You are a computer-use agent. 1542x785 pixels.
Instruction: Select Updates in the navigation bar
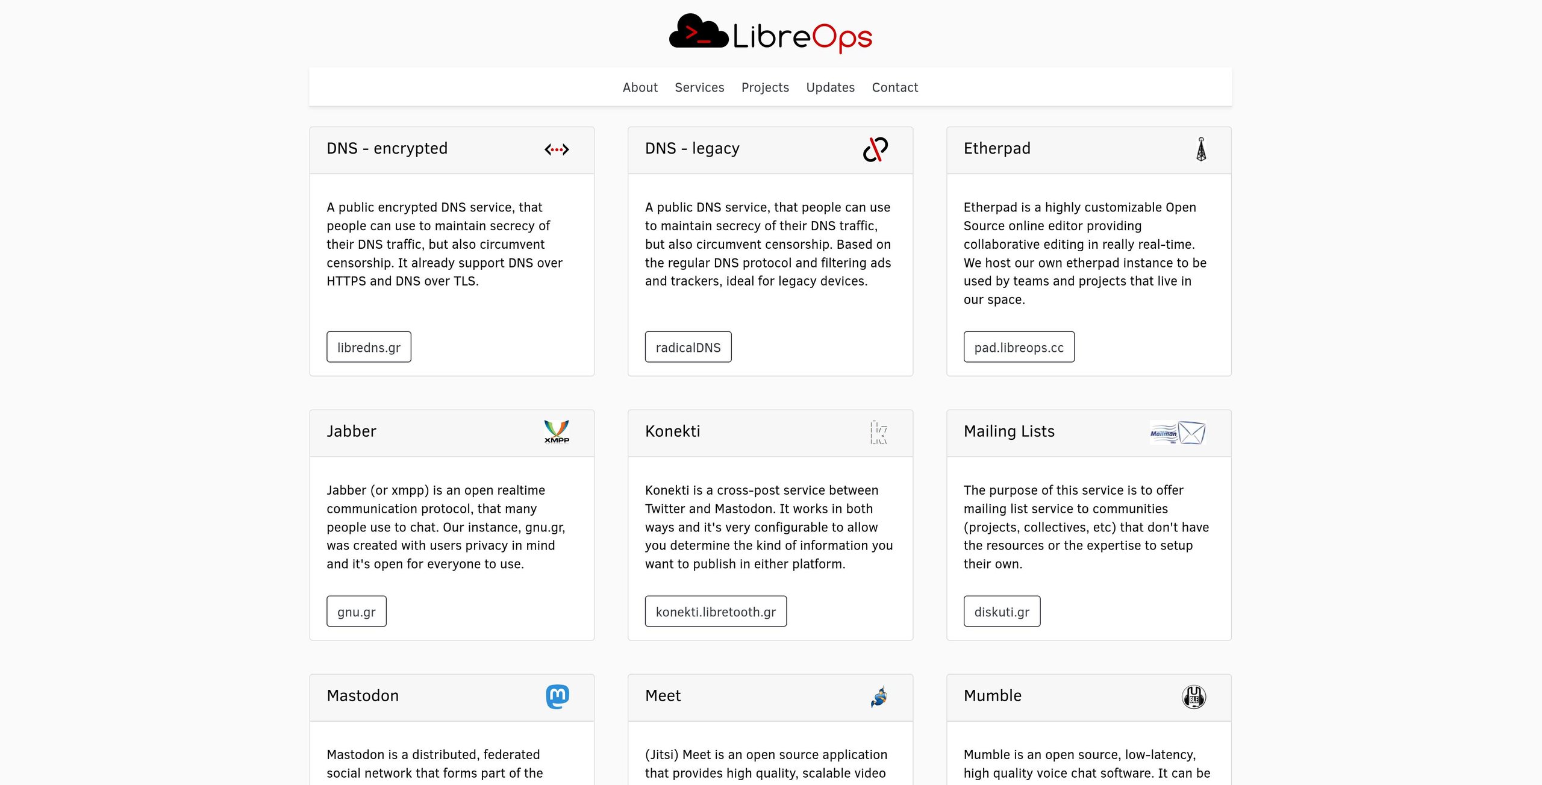830,87
